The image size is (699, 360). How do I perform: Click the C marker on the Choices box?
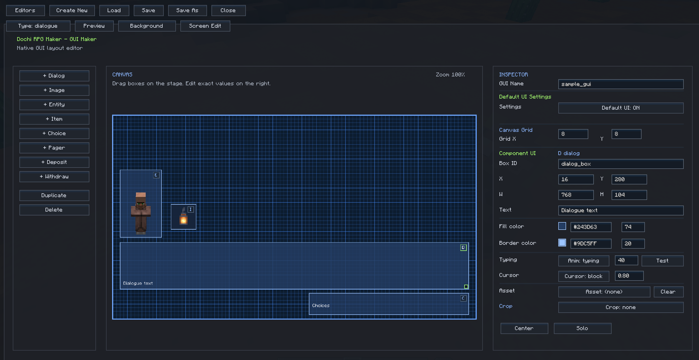tap(463, 298)
